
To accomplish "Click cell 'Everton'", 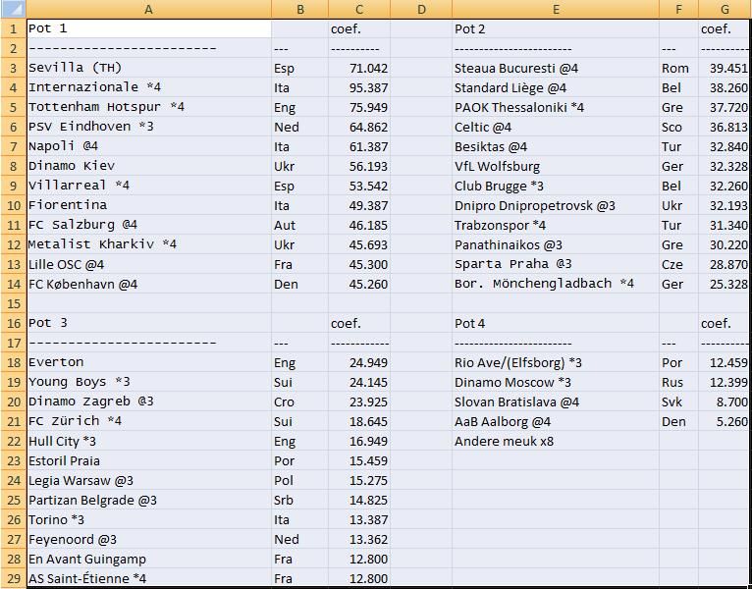I will point(148,362).
